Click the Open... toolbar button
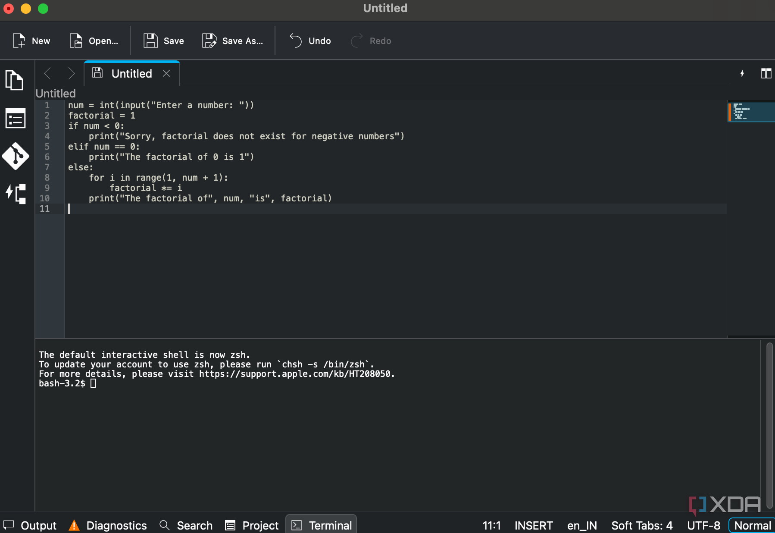775x533 pixels. pos(94,41)
